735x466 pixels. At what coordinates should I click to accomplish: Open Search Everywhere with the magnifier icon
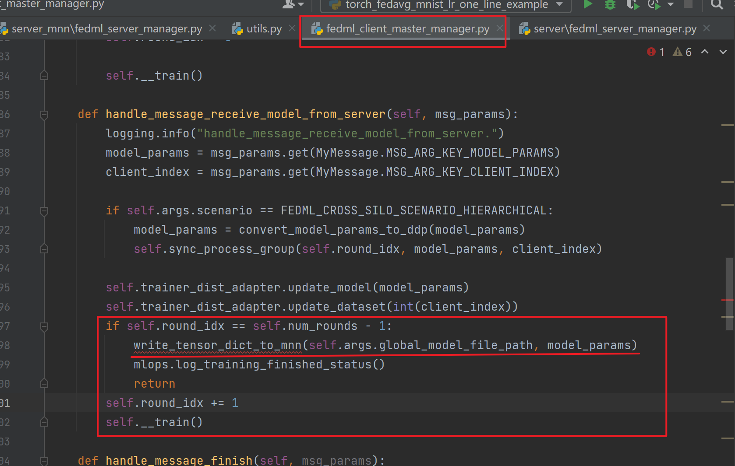pyautogui.click(x=717, y=5)
